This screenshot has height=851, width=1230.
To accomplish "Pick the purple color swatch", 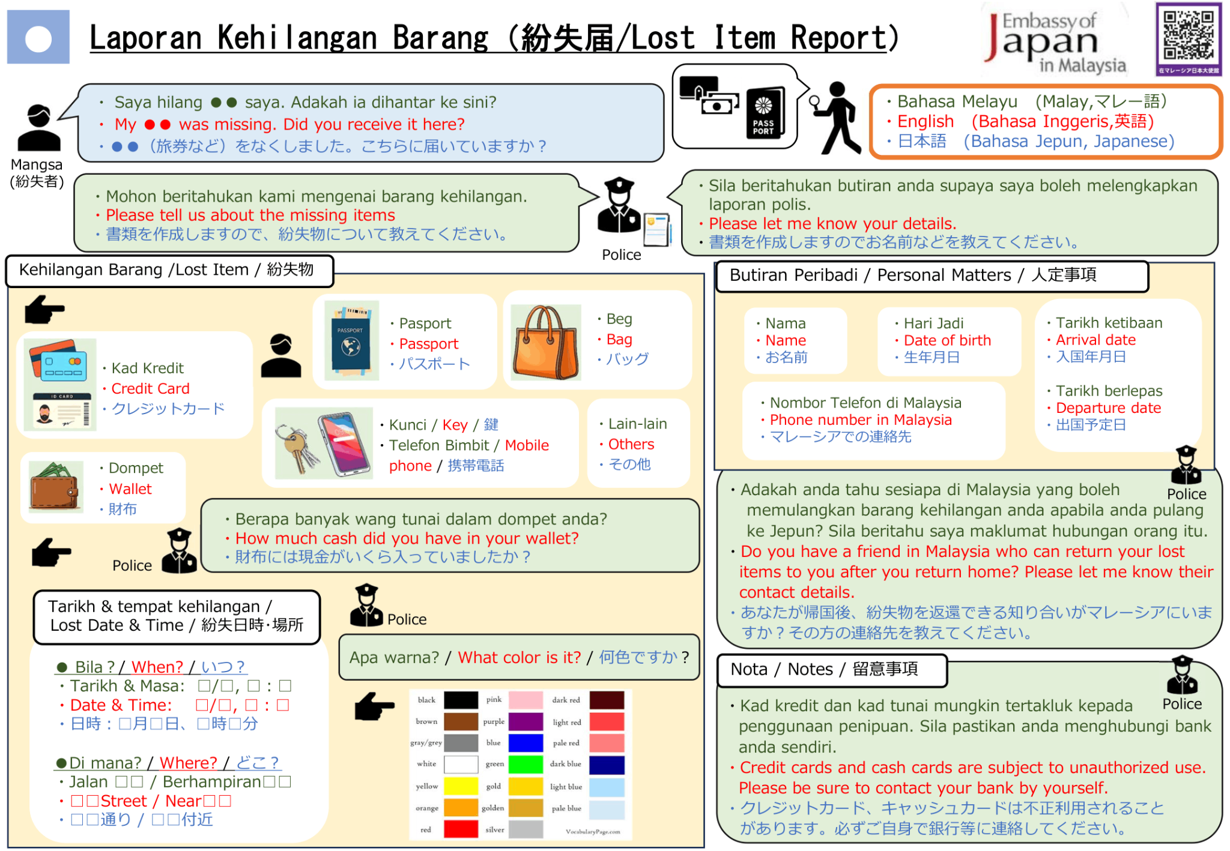I will (x=526, y=721).
